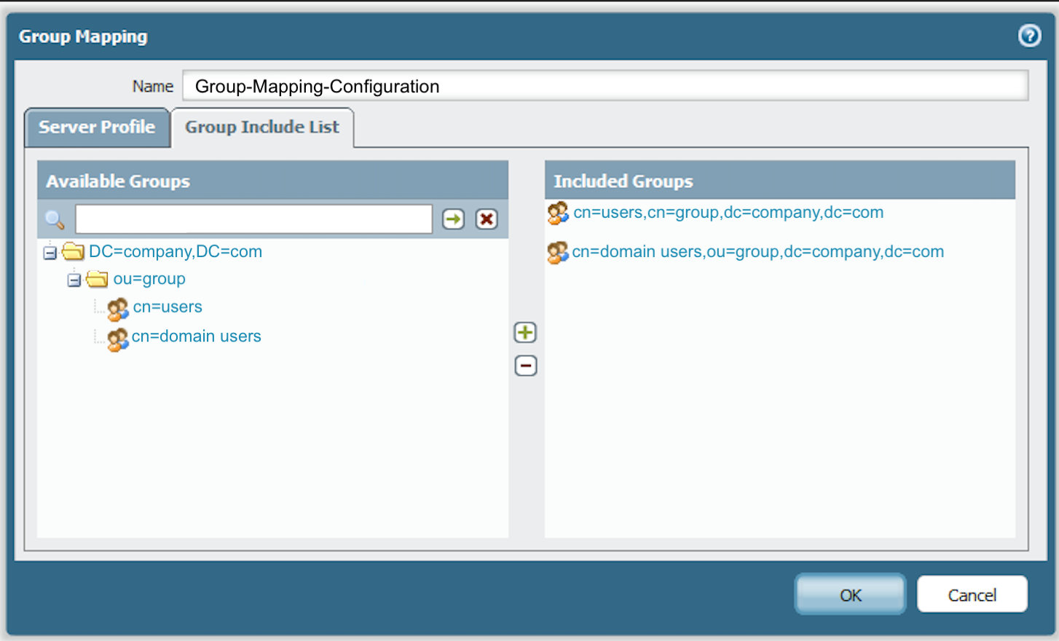Dismiss the dialog with Cancel
Image resolution: width=1059 pixels, height=641 pixels.
click(x=972, y=594)
